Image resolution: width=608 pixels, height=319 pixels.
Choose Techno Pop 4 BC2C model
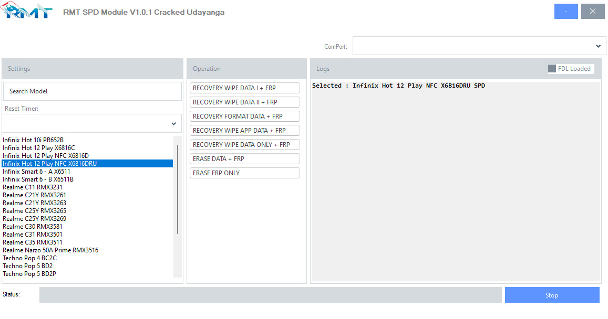(x=87, y=258)
